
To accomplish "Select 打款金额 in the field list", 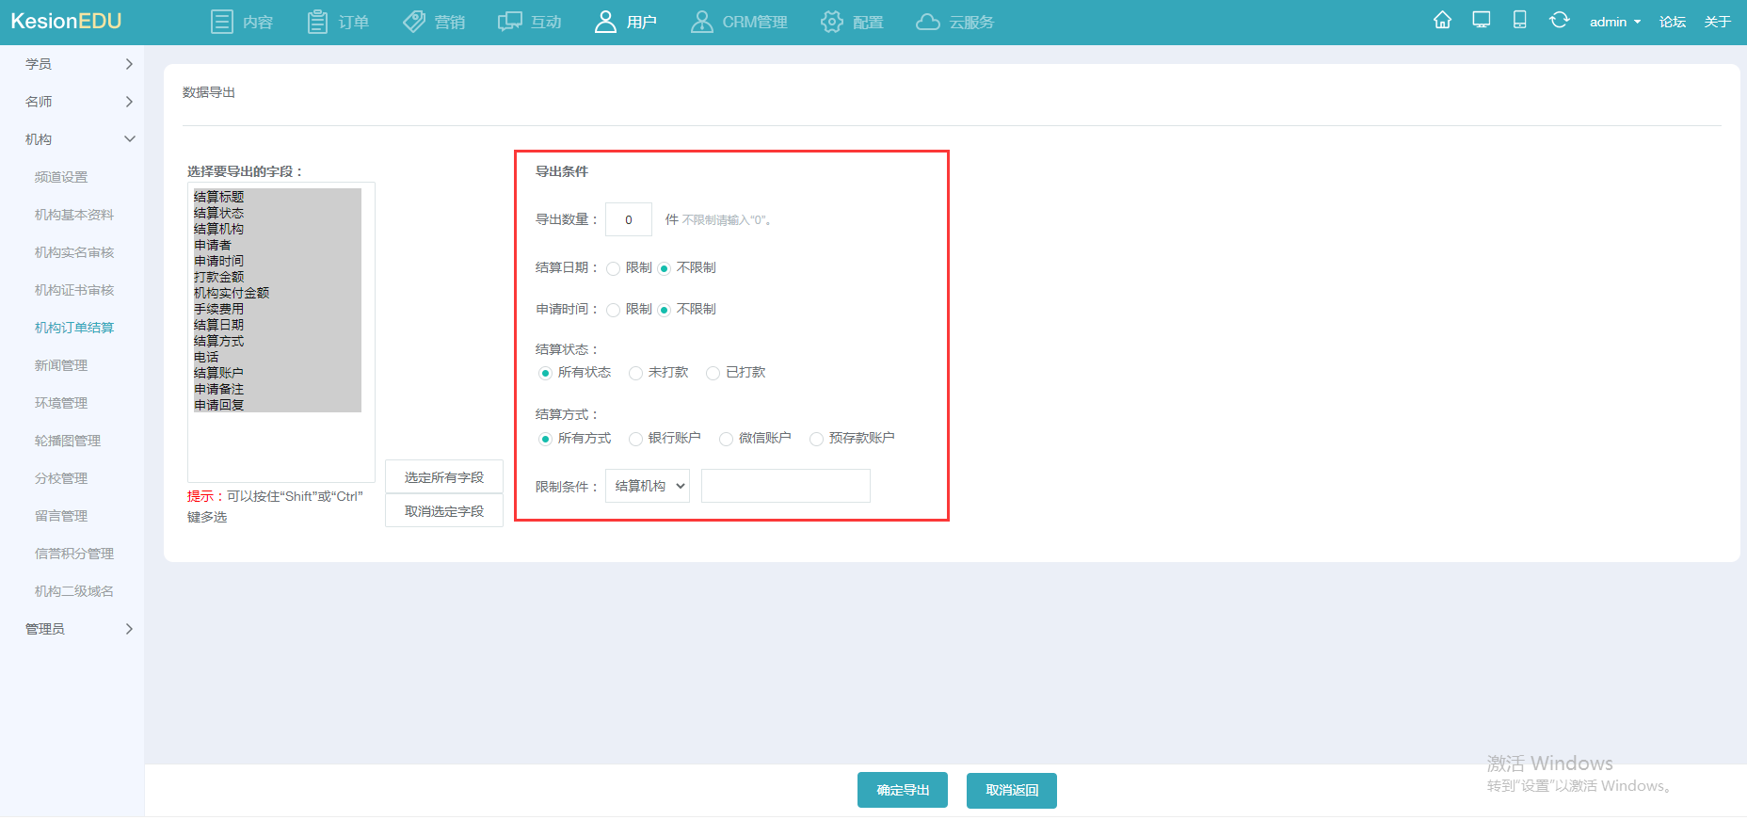I will [219, 277].
